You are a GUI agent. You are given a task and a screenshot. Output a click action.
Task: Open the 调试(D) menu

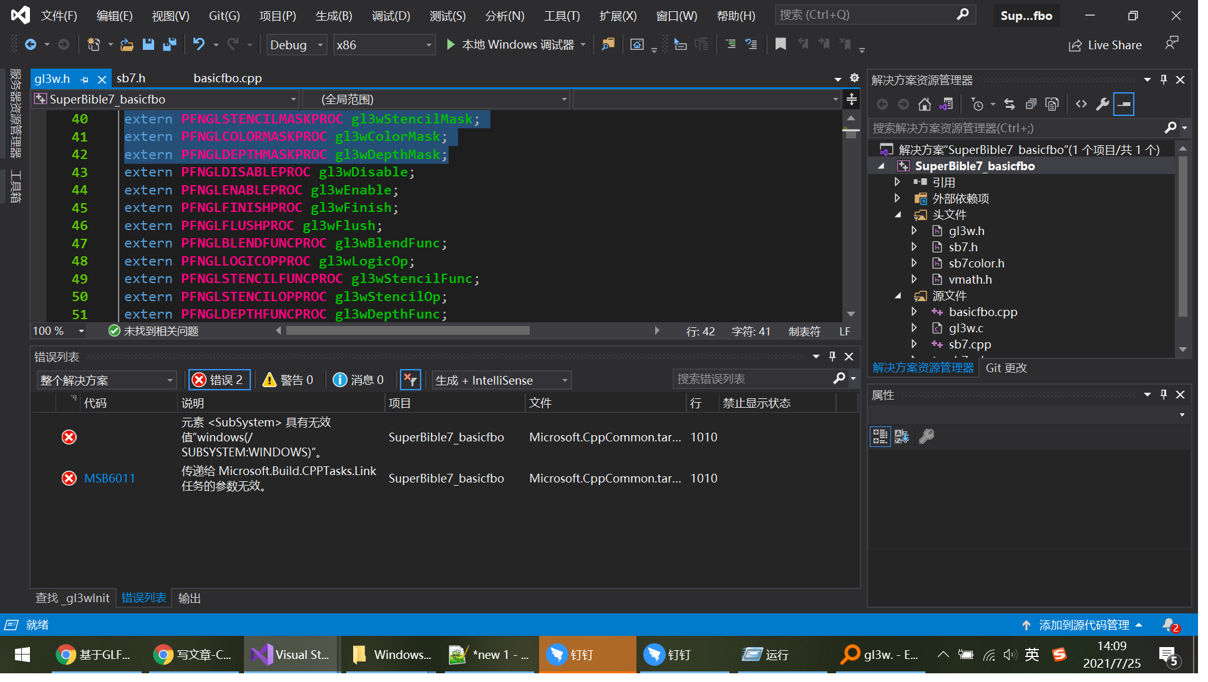[391, 16]
